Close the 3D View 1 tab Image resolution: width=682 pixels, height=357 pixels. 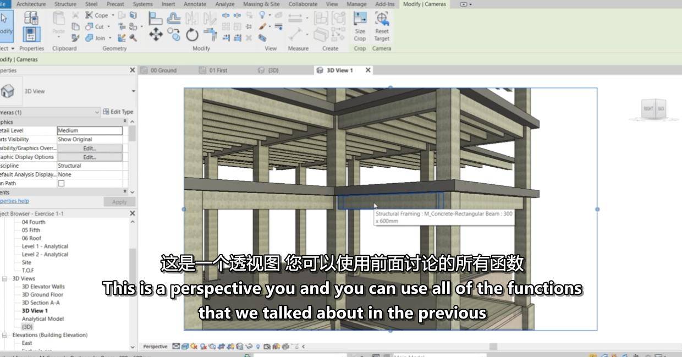tap(368, 70)
